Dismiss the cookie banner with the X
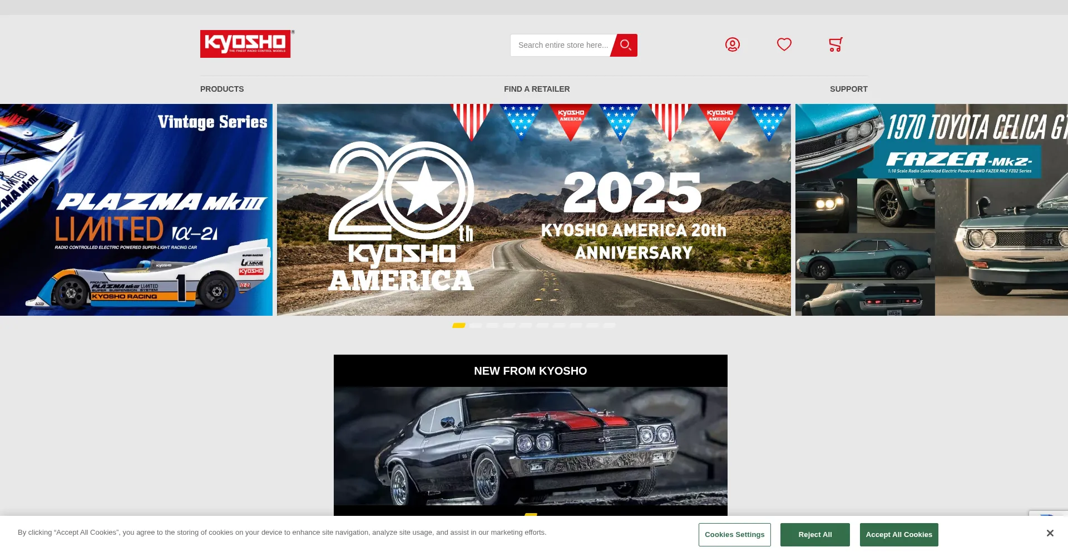Image resolution: width=1068 pixels, height=552 pixels. click(1050, 533)
